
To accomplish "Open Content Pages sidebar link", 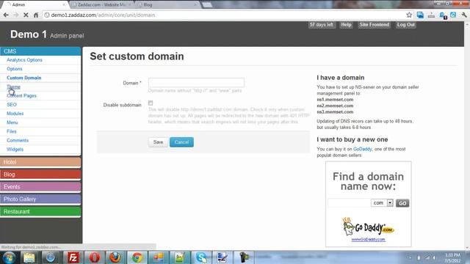I will pyautogui.click(x=21, y=96).
